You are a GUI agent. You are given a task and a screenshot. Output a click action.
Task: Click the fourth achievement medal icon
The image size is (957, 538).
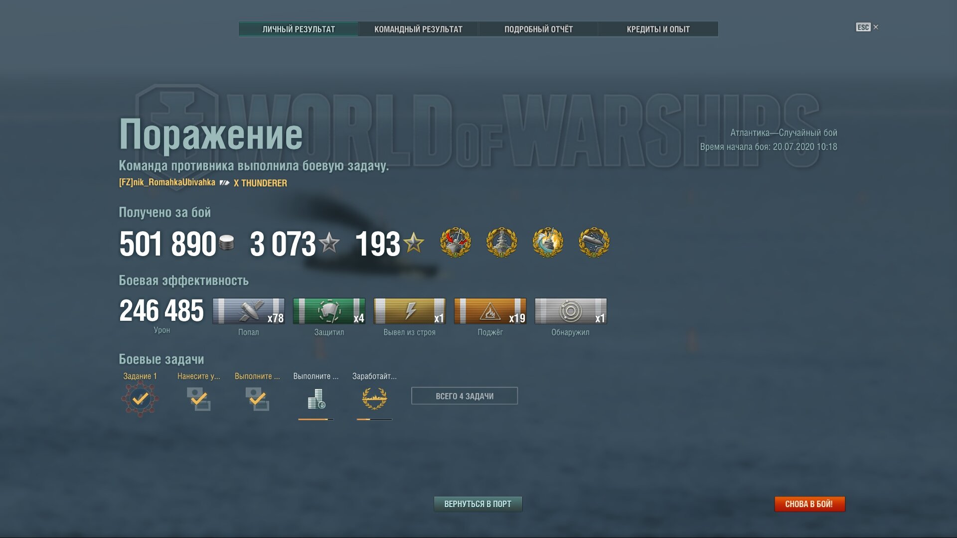tap(594, 243)
